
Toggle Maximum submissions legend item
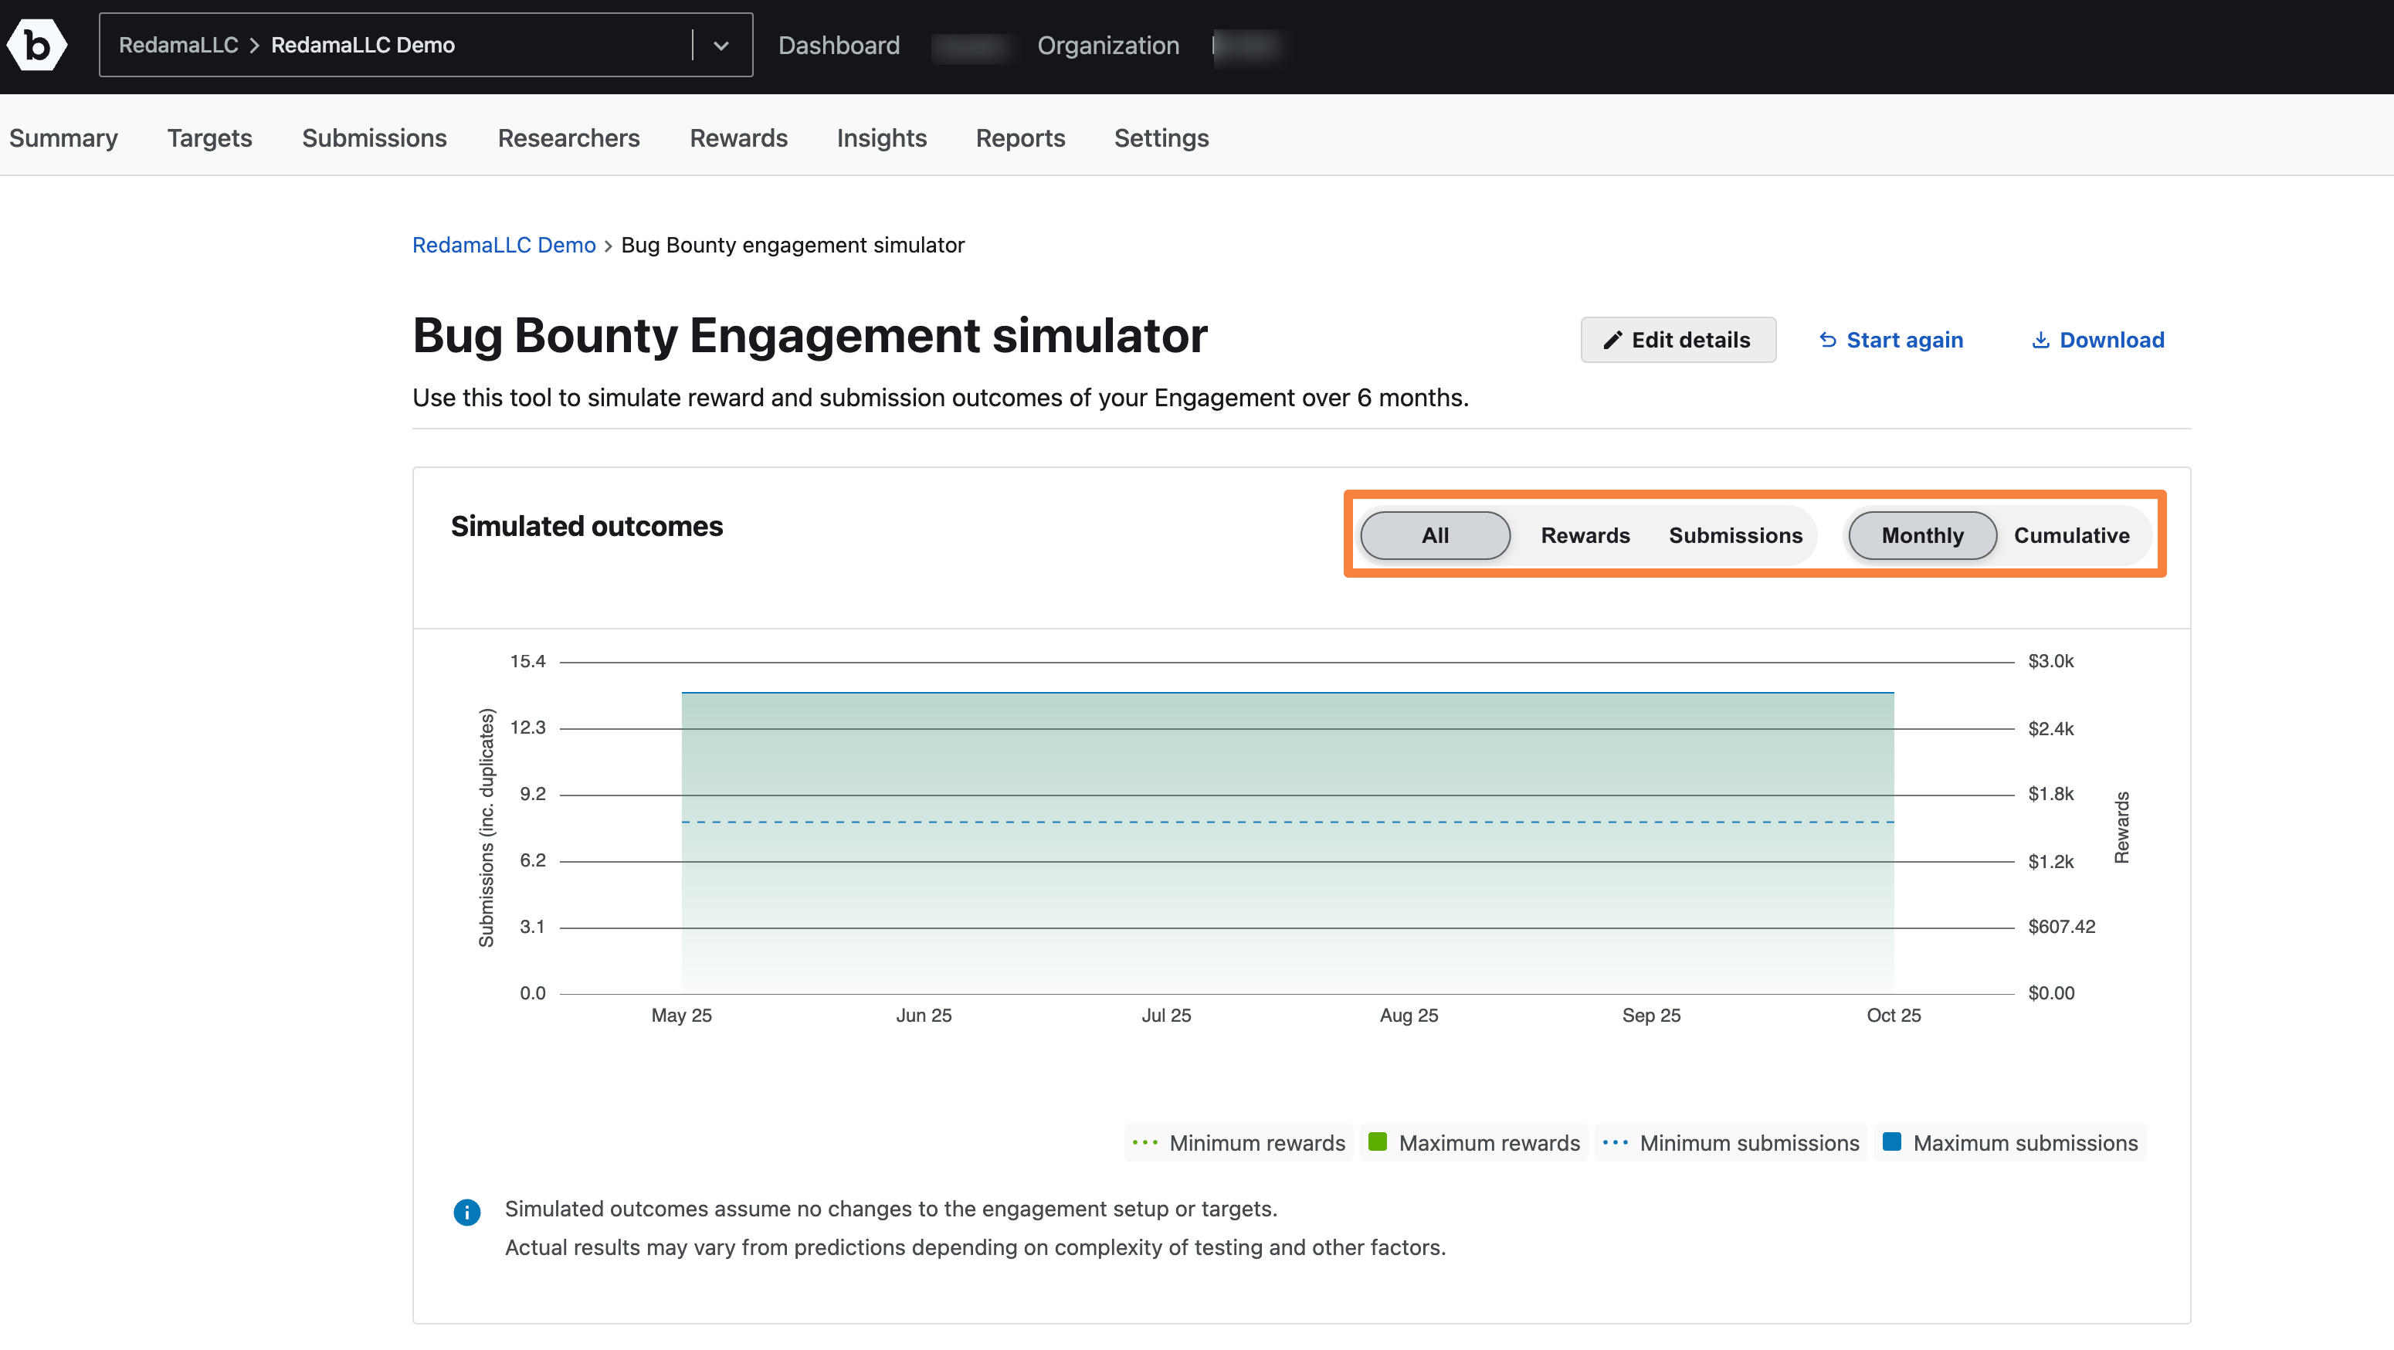(x=2010, y=1143)
